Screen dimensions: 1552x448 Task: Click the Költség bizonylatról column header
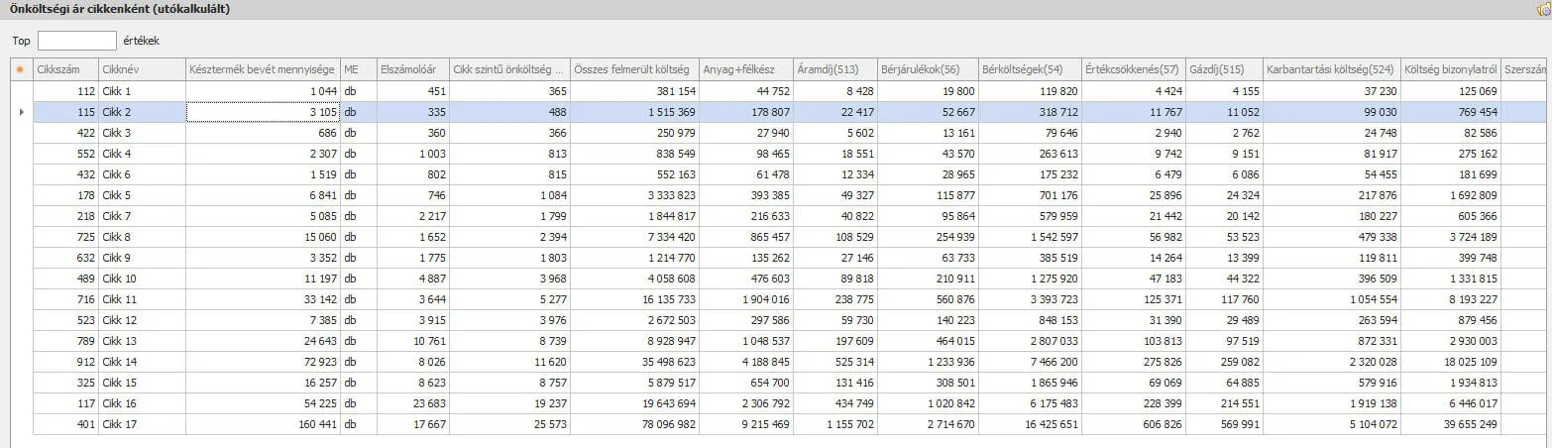coord(1450,70)
